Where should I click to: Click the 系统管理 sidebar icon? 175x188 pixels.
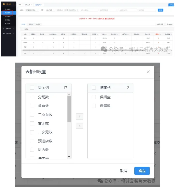[4, 33]
